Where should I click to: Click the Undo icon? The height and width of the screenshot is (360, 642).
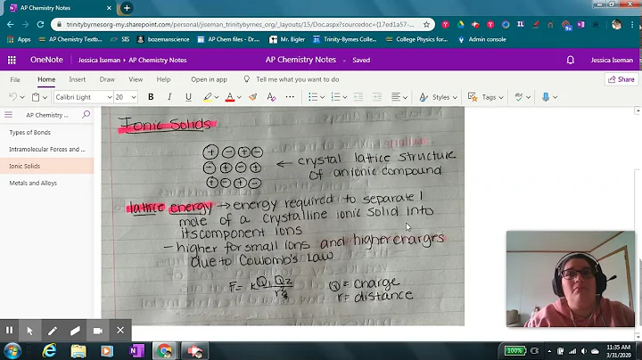(12, 97)
